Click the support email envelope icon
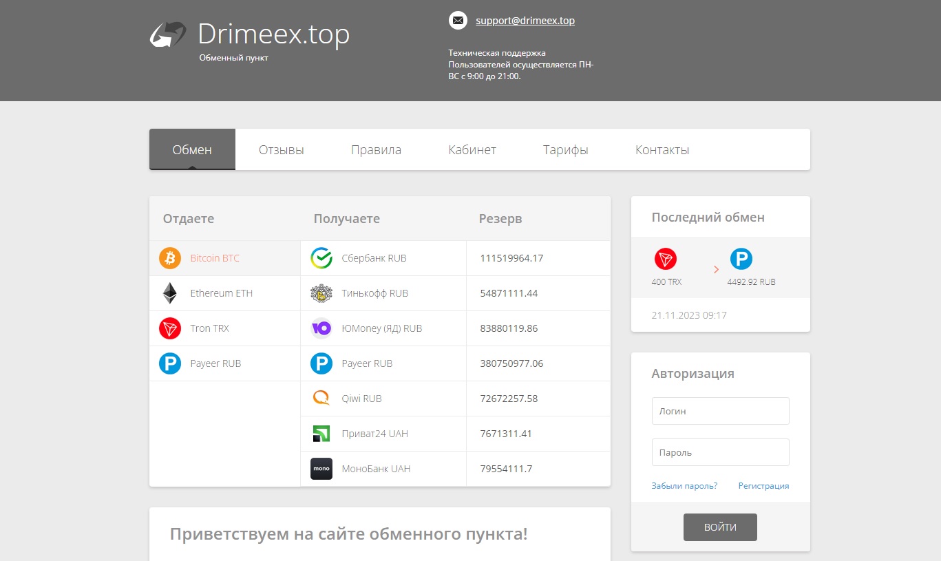This screenshot has height=561, width=941. (x=458, y=21)
